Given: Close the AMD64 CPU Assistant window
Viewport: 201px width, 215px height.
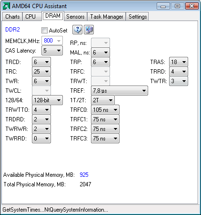Looking at the screenshot, I should (x=191, y=6).
